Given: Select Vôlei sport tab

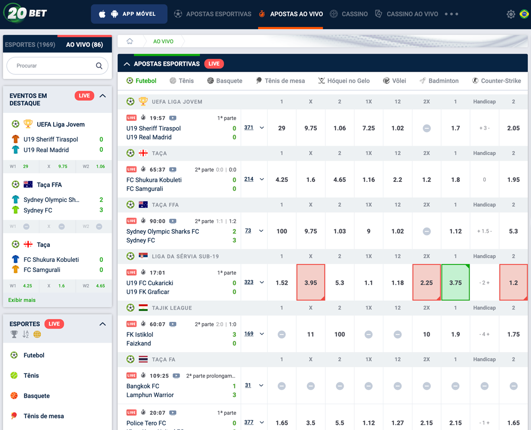Looking at the screenshot, I should 395,81.
